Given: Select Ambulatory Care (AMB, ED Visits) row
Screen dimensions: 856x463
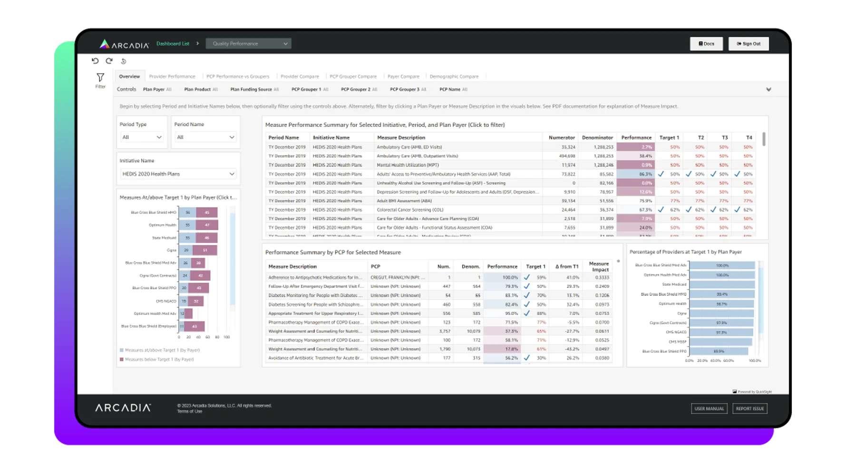Looking at the screenshot, I should (x=510, y=147).
